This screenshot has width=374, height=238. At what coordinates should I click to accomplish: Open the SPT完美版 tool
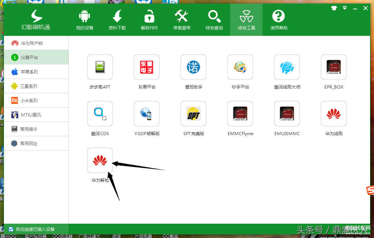coord(193,114)
